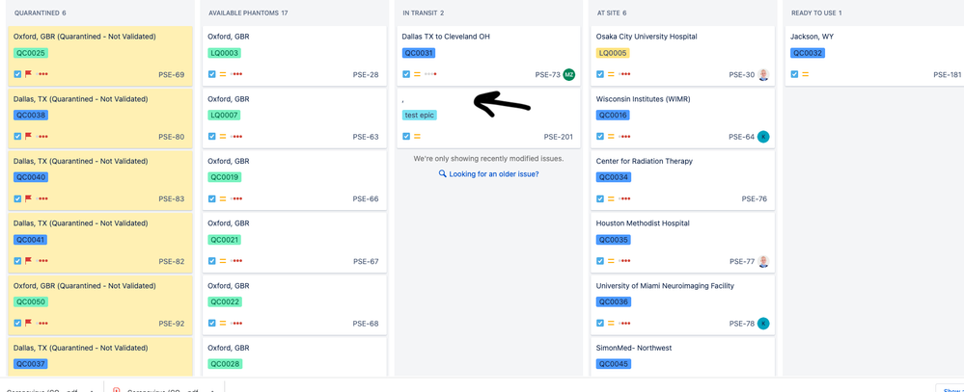Click the 'SimonMed- Northwest' card title
This screenshot has width=964, height=392.
click(634, 348)
